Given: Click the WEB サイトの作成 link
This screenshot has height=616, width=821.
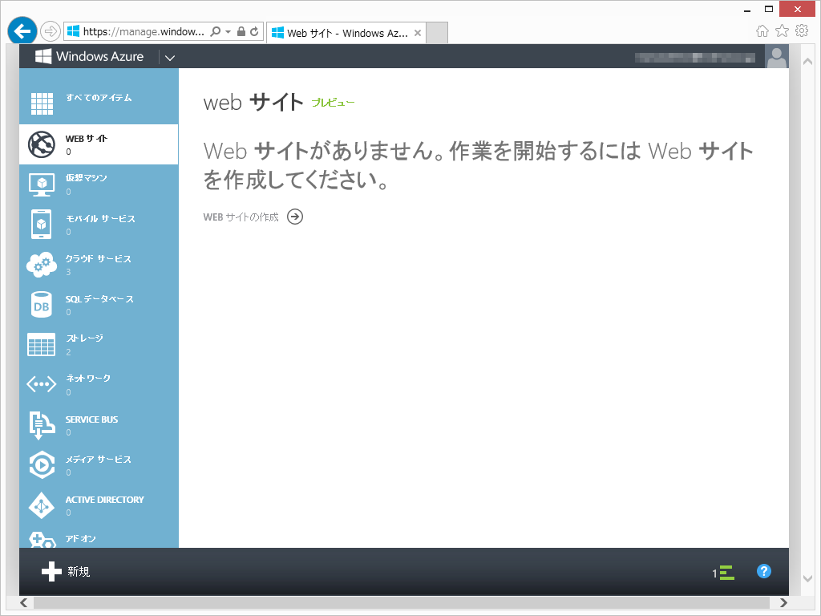Looking at the screenshot, I should click(x=241, y=217).
